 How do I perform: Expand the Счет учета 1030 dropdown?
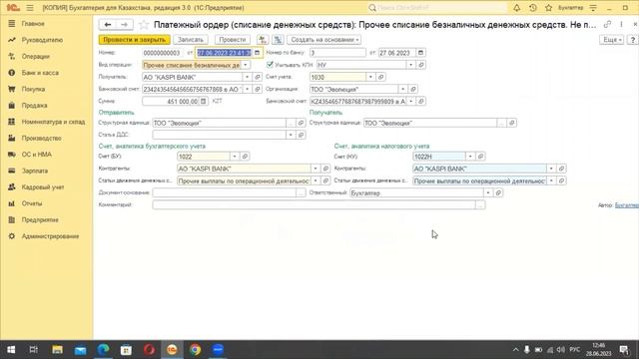pyautogui.click(x=370, y=77)
